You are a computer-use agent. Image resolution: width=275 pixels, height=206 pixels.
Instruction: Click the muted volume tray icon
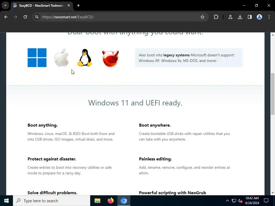tap(240, 201)
